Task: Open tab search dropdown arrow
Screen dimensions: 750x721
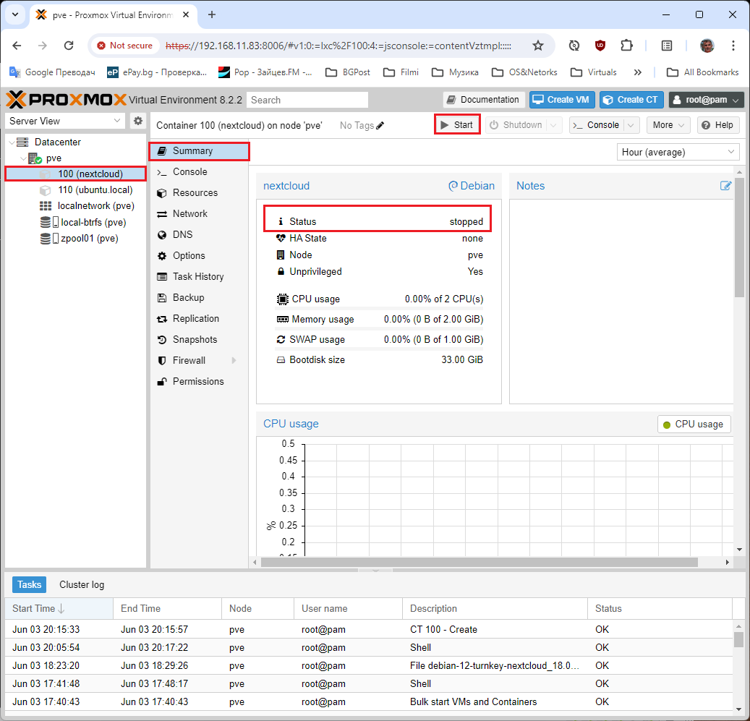Action: (15, 14)
